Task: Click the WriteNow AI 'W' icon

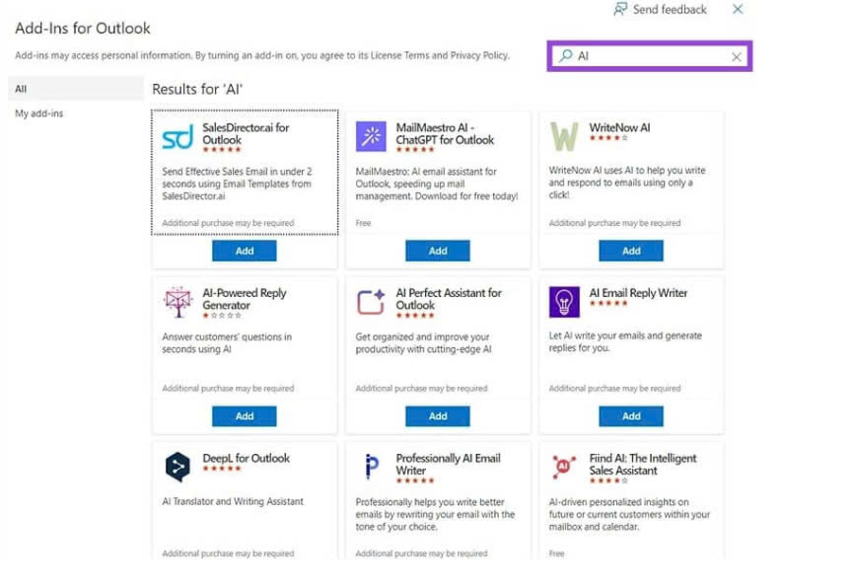Action: point(564,137)
